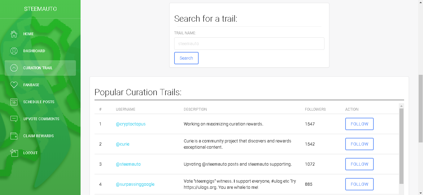423x195 pixels.
Task: Click the trails table scrollbar up arrow
Action: pos(401,106)
